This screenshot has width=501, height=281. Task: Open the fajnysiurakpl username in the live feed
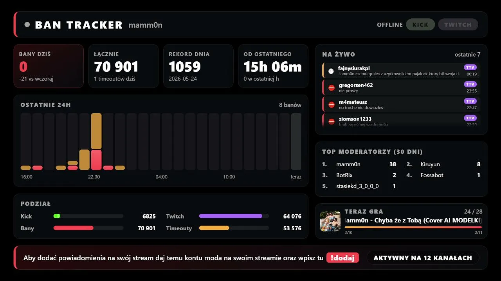pyautogui.click(x=354, y=68)
